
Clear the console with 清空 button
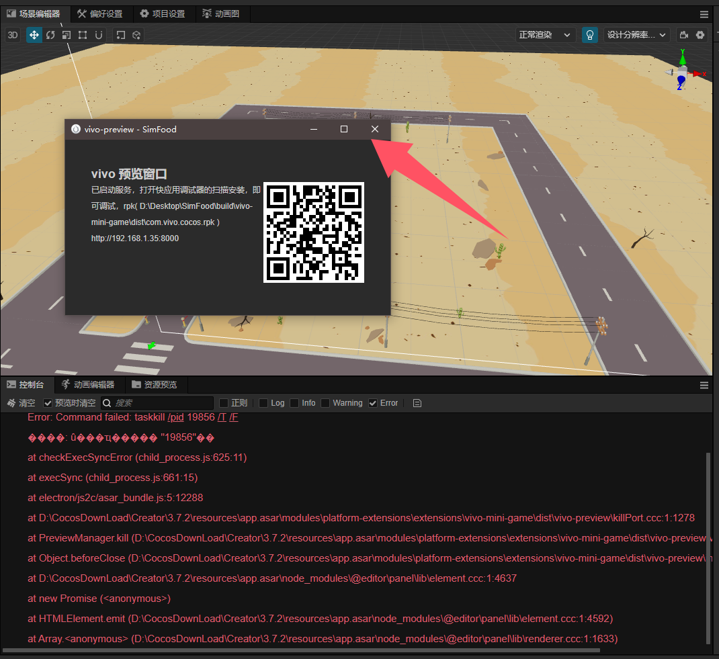(21, 403)
